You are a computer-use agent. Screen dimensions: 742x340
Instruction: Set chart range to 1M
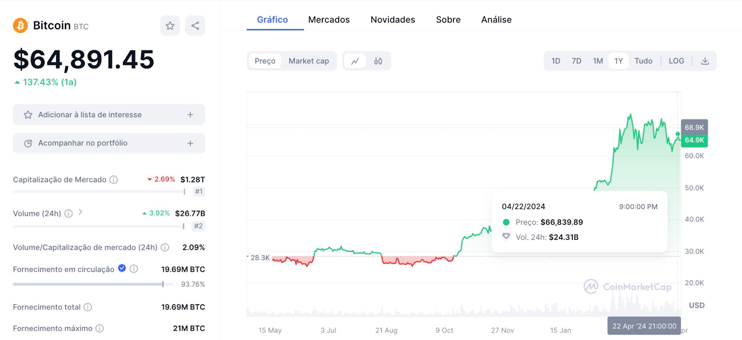[598, 61]
